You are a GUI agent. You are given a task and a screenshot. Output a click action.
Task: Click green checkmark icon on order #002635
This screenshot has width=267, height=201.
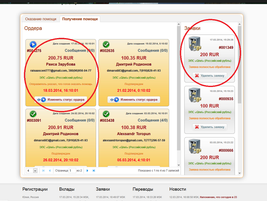[106, 44]
